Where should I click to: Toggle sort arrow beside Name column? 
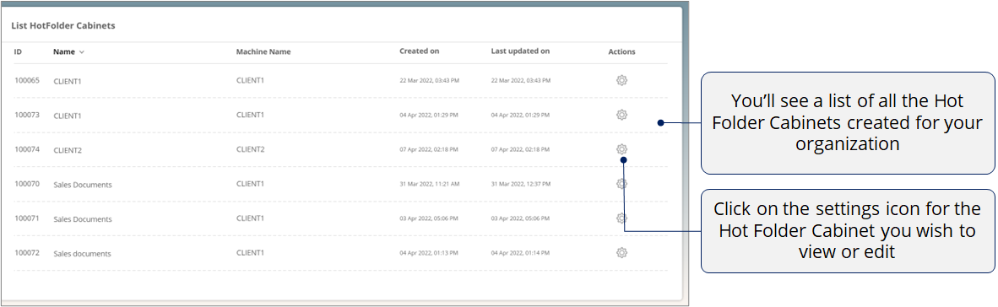tap(81, 52)
